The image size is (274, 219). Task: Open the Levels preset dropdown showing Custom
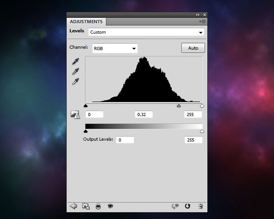146,32
